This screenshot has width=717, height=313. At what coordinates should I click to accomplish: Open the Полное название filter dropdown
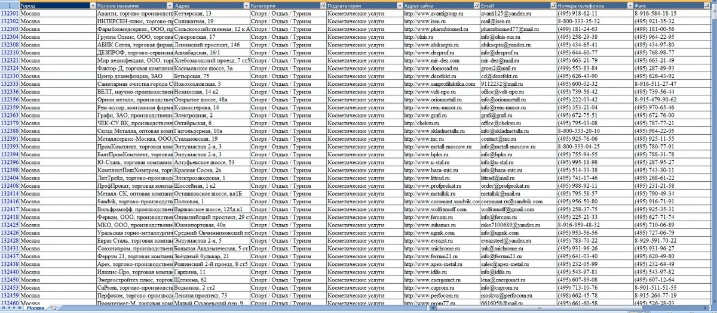169,5
